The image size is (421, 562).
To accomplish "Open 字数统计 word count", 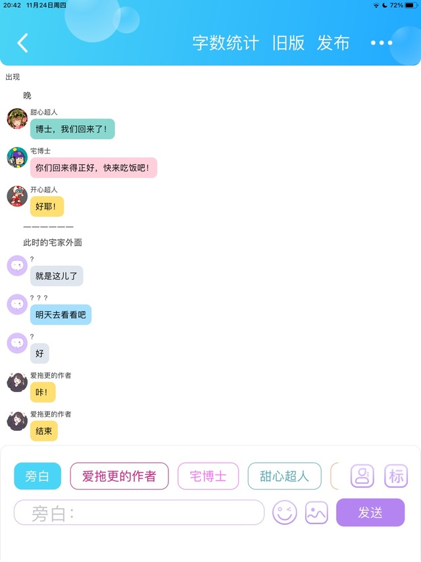I will [226, 43].
